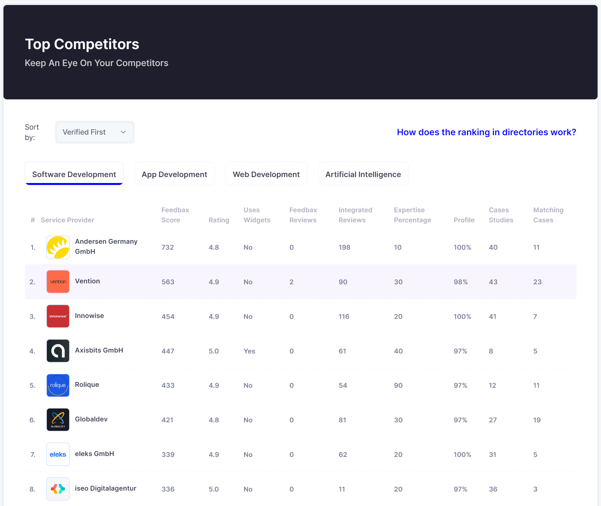Click Globaldev's Feedbax Score 421
The width and height of the screenshot is (601, 506).
coord(167,420)
